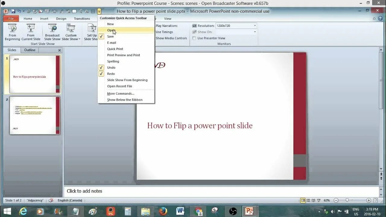Switch to Normal view icon in status bar

[x=303, y=200]
